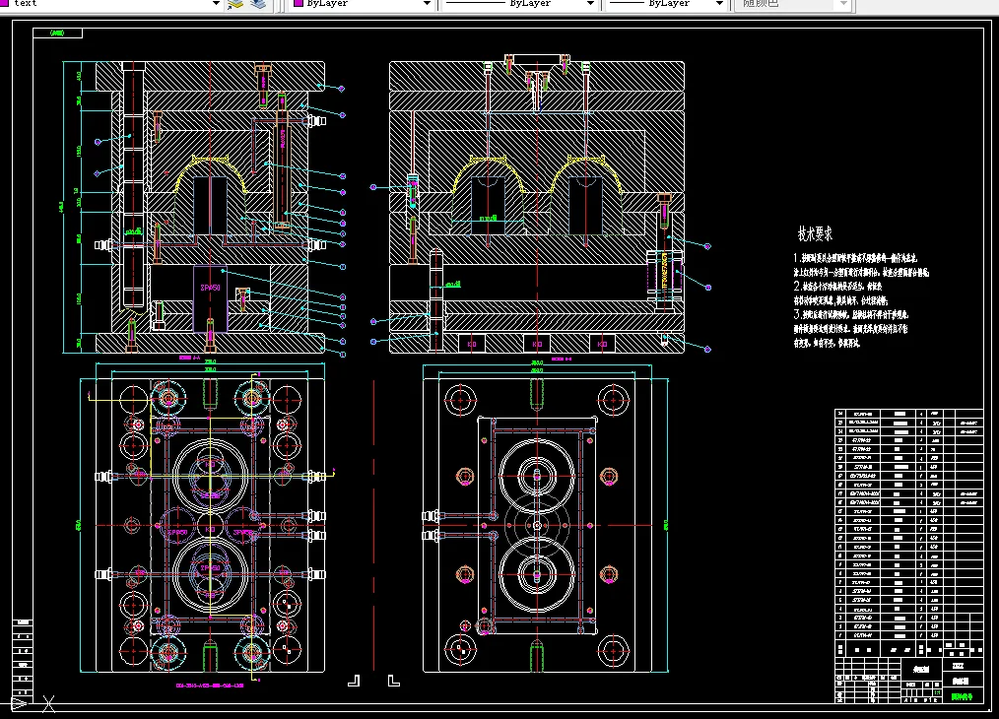This screenshot has height=719, width=999.
Task: Click the right L-shaped corner mark
Action: [x=393, y=680]
